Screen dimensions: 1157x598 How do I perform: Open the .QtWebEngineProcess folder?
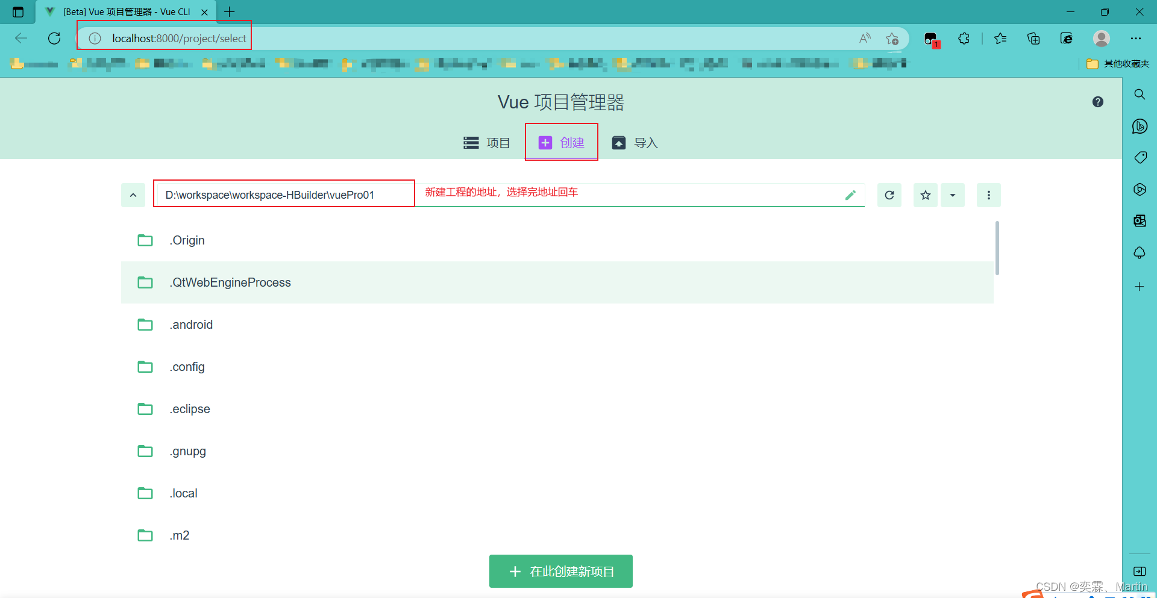coord(557,282)
